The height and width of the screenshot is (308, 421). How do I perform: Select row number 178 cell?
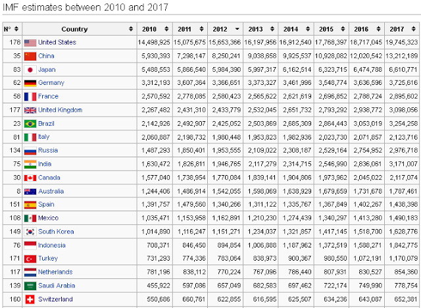pos(12,42)
